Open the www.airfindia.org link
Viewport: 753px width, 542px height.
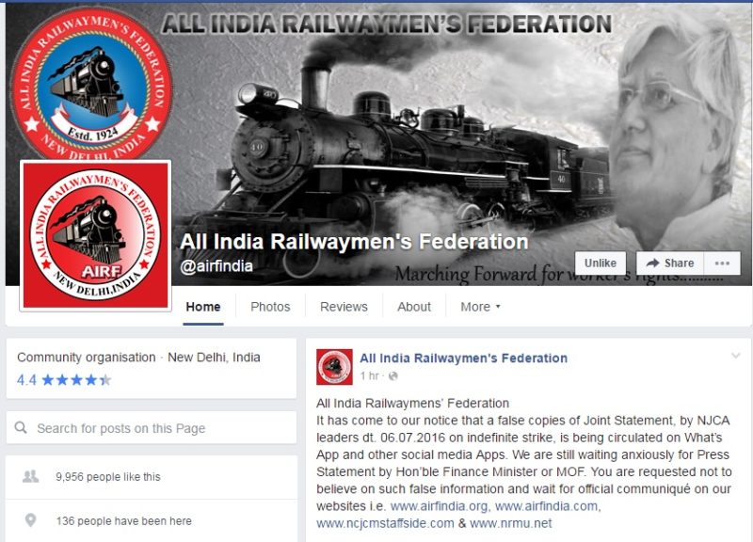coord(440,506)
